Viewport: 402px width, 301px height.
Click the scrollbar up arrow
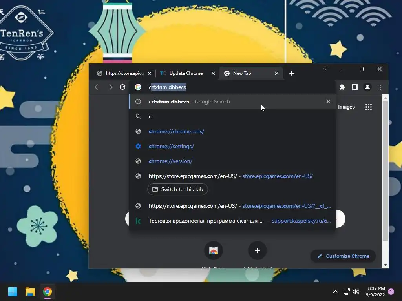[385, 98]
